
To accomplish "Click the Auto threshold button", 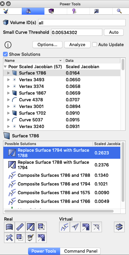I will (114, 32).
